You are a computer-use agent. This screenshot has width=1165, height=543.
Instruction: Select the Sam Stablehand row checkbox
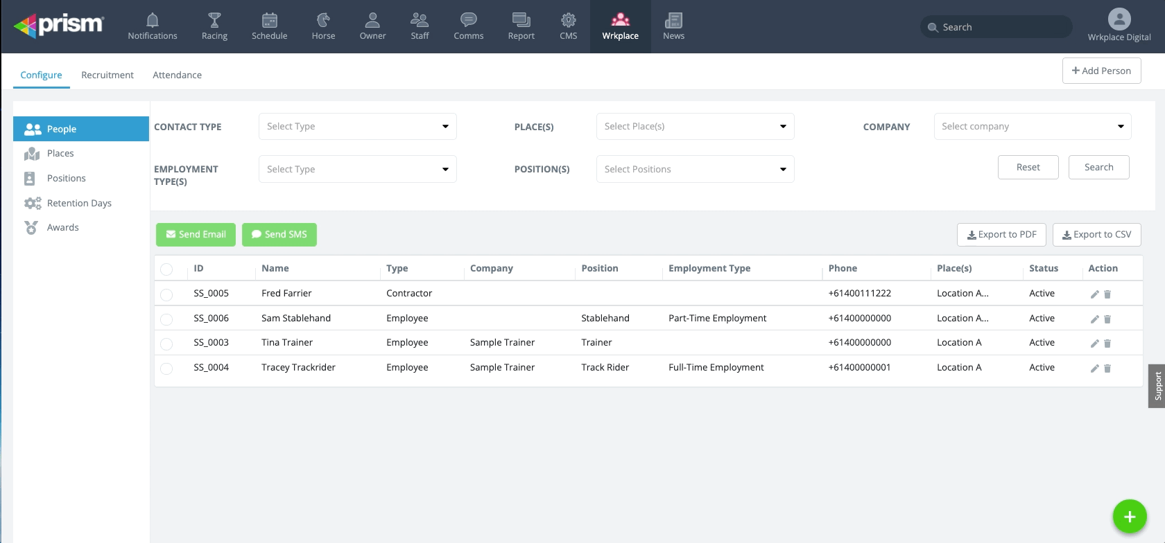(166, 319)
